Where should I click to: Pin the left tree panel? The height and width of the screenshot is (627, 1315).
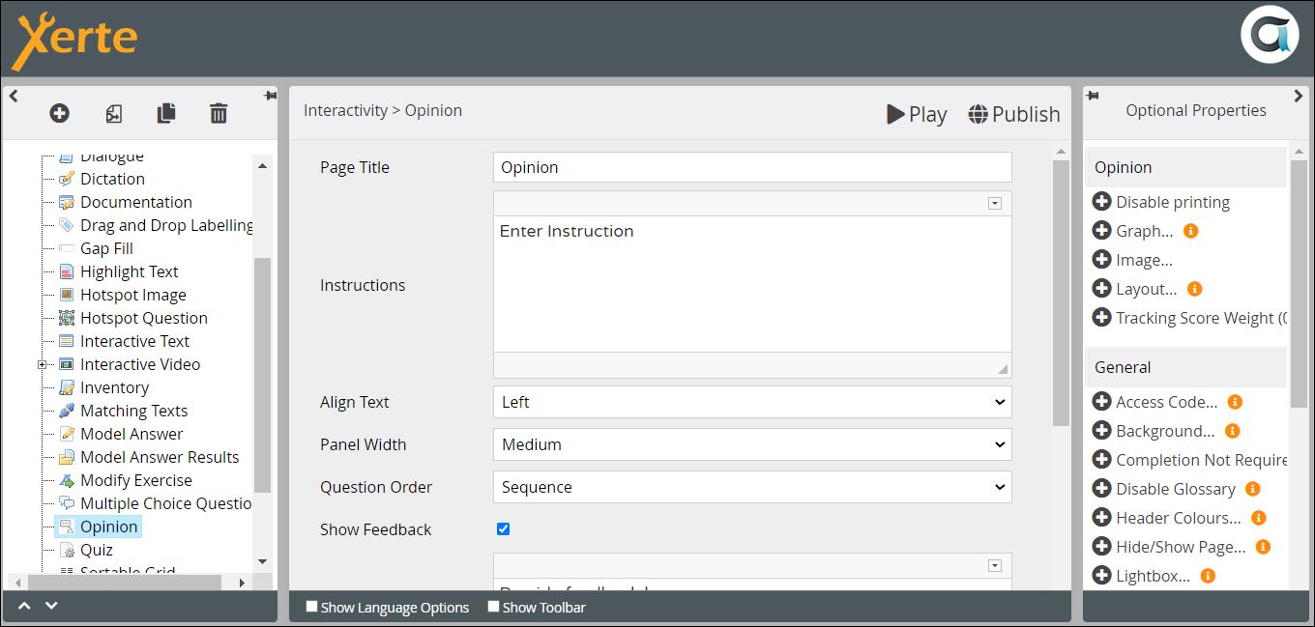(x=270, y=96)
